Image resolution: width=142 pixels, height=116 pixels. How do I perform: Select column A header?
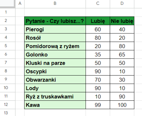[20, 4]
